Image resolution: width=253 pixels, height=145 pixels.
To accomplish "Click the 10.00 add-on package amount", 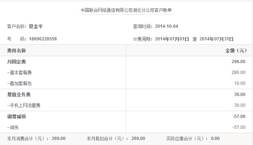I will point(239,84).
